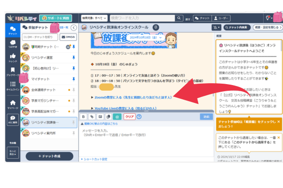Pin the 学長高配当株マガ… chat
Screen dimensions: 283x188
click(x=74, y=111)
